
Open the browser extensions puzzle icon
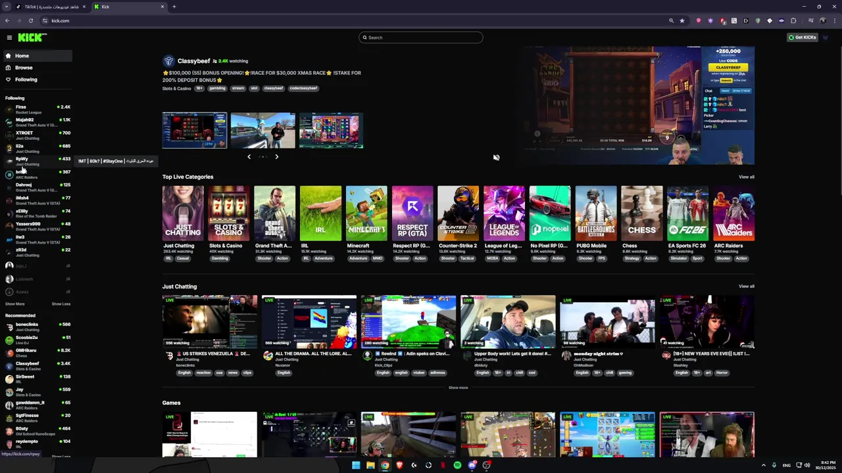click(793, 20)
